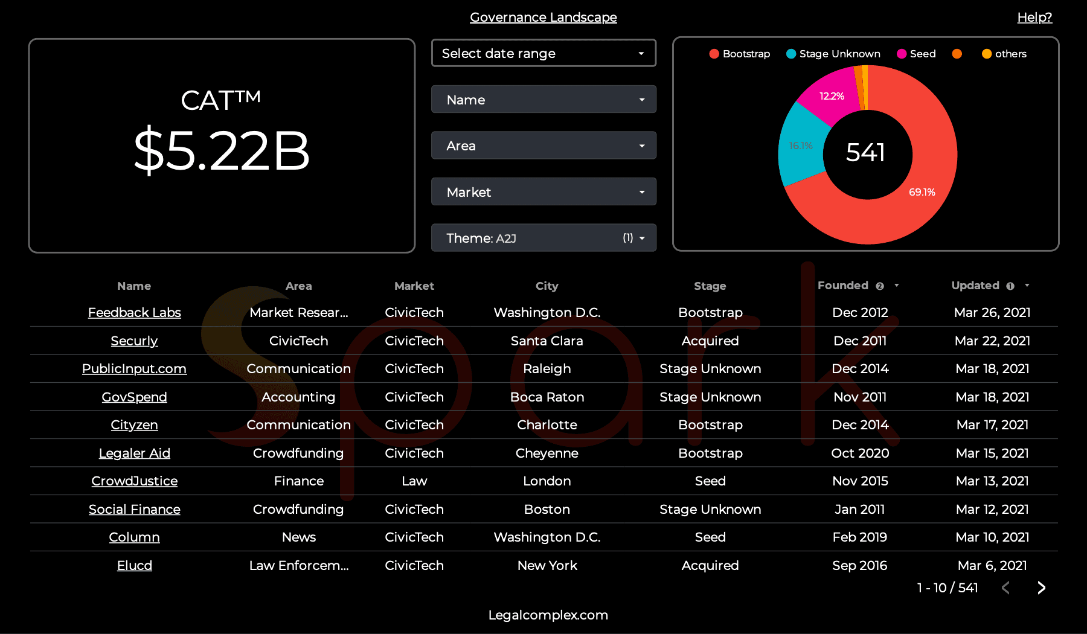This screenshot has width=1087, height=634.
Task: Expand the Area filter dropdown
Action: [x=543, y=146]
